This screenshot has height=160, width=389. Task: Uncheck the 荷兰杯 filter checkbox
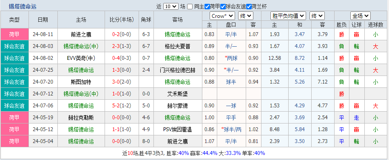[249, 7]
